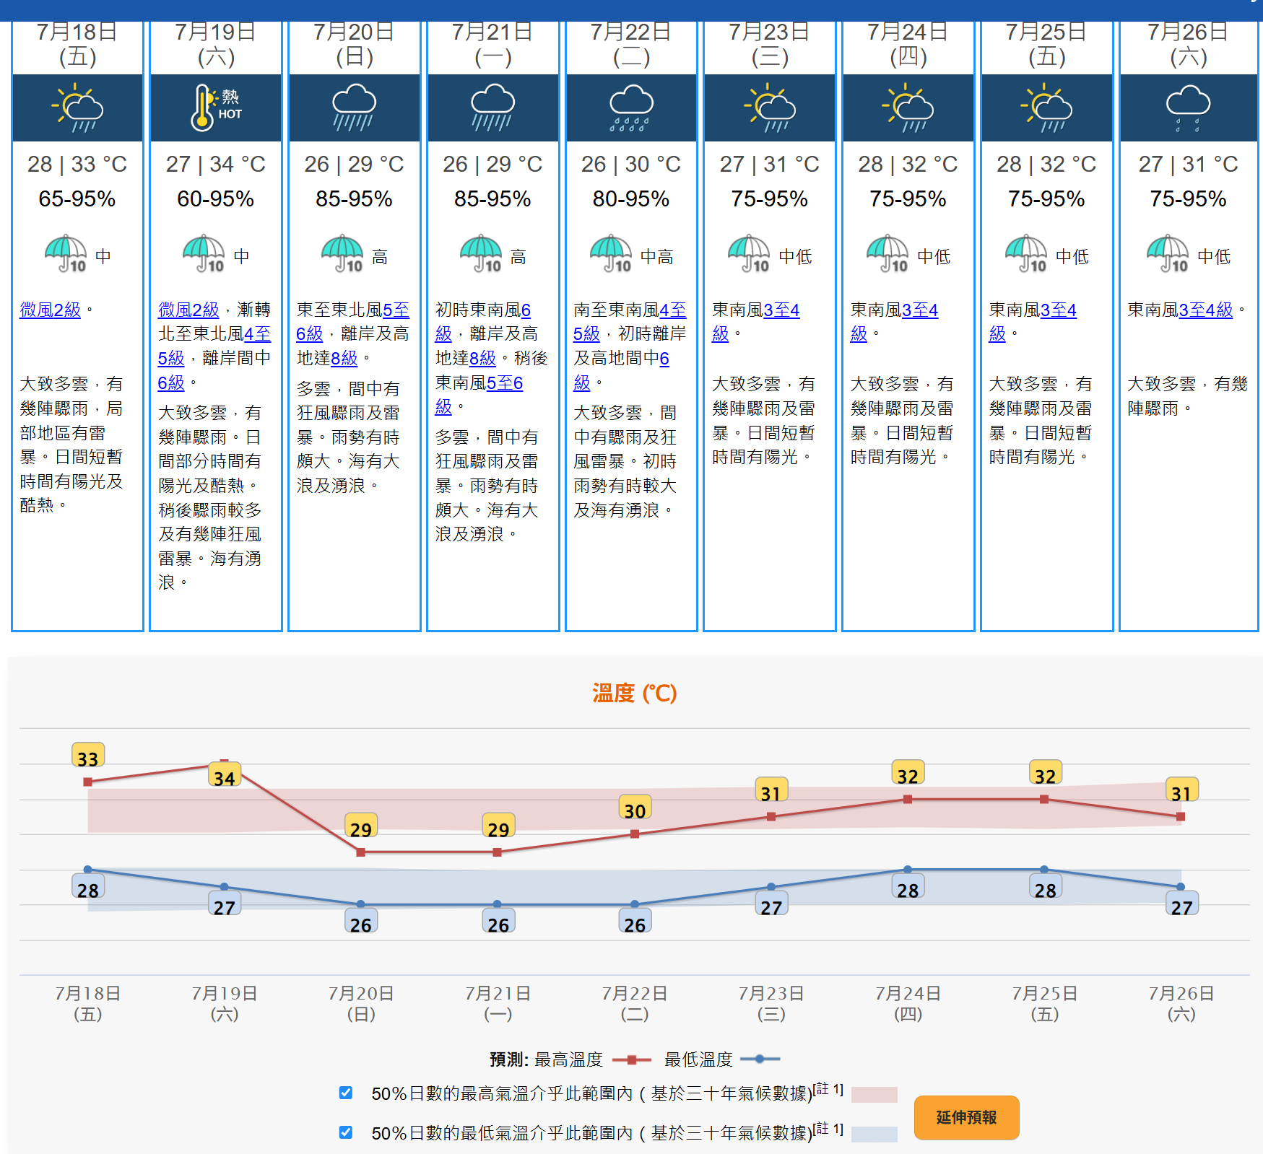Click the 34 max temperature marker on chart
This screenshot has width=1263, height=1154.
point(224,777)
